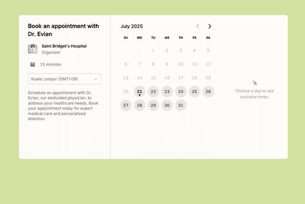Click the cursor icon above 'Choose a day'
The image size is (305, 204).
point(254,83)
